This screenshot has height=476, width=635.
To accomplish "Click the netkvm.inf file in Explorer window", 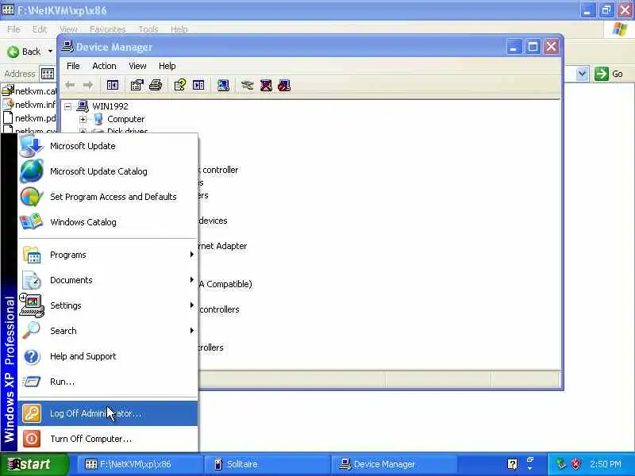I will tap(29, 105).
